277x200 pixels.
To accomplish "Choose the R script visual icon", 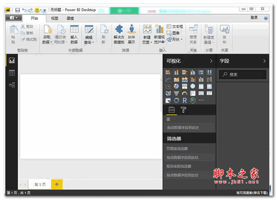I will click(x=185, y=100).
